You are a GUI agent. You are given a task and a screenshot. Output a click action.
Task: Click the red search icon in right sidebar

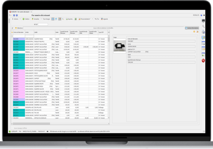203,60
